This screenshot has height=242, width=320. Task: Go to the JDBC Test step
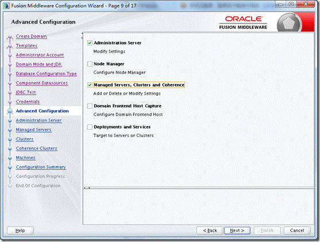pos(26,92)
